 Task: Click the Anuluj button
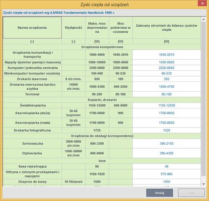[160, 193]
